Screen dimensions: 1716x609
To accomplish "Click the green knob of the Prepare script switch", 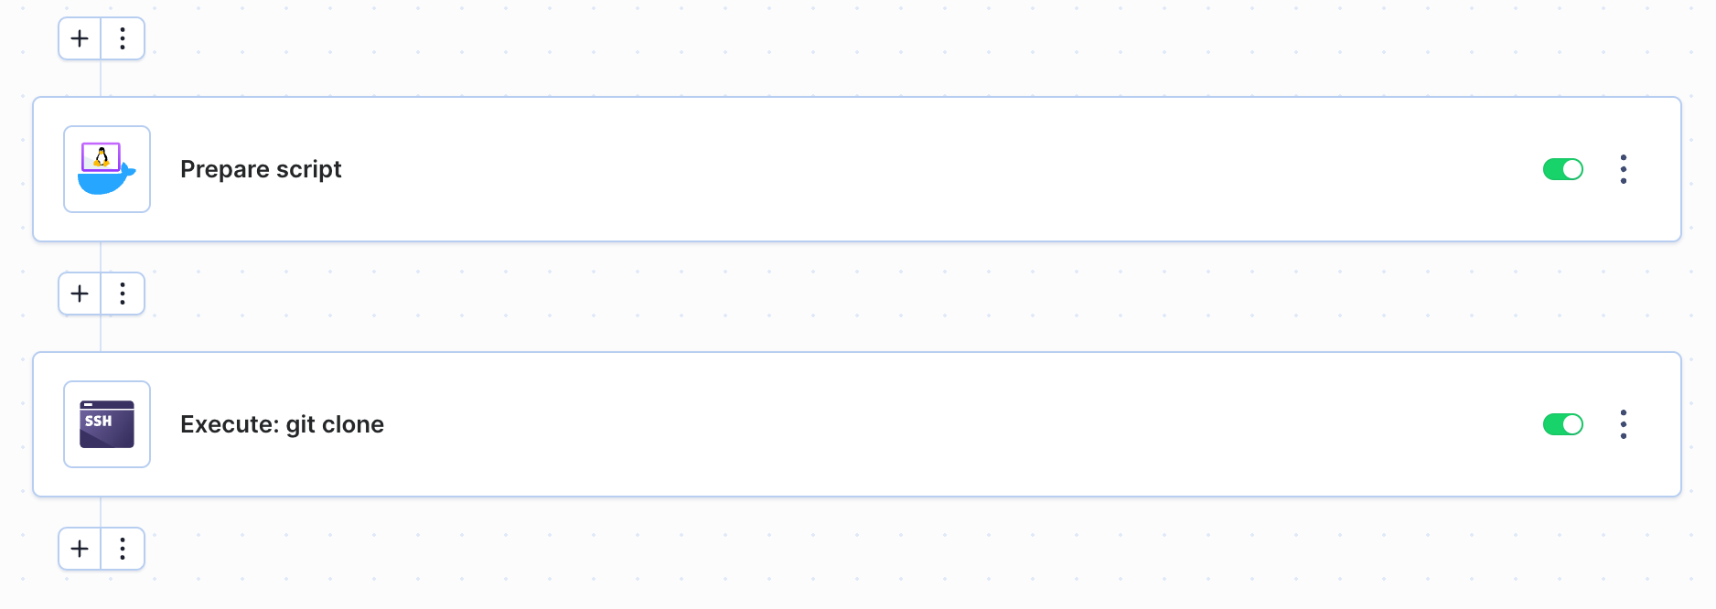I will point(1572,169).
